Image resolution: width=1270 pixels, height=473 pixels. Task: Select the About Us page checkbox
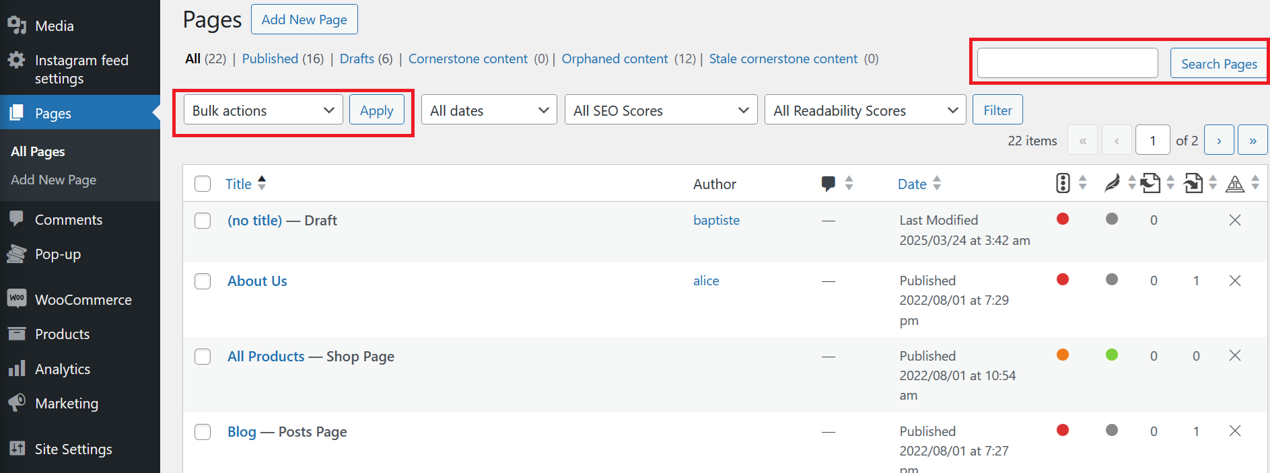[203, 281]
